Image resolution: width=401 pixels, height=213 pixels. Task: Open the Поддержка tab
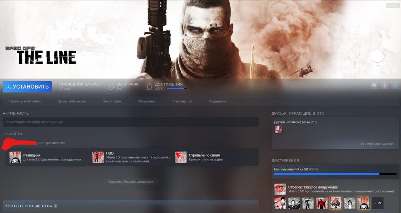click(217, 101)
